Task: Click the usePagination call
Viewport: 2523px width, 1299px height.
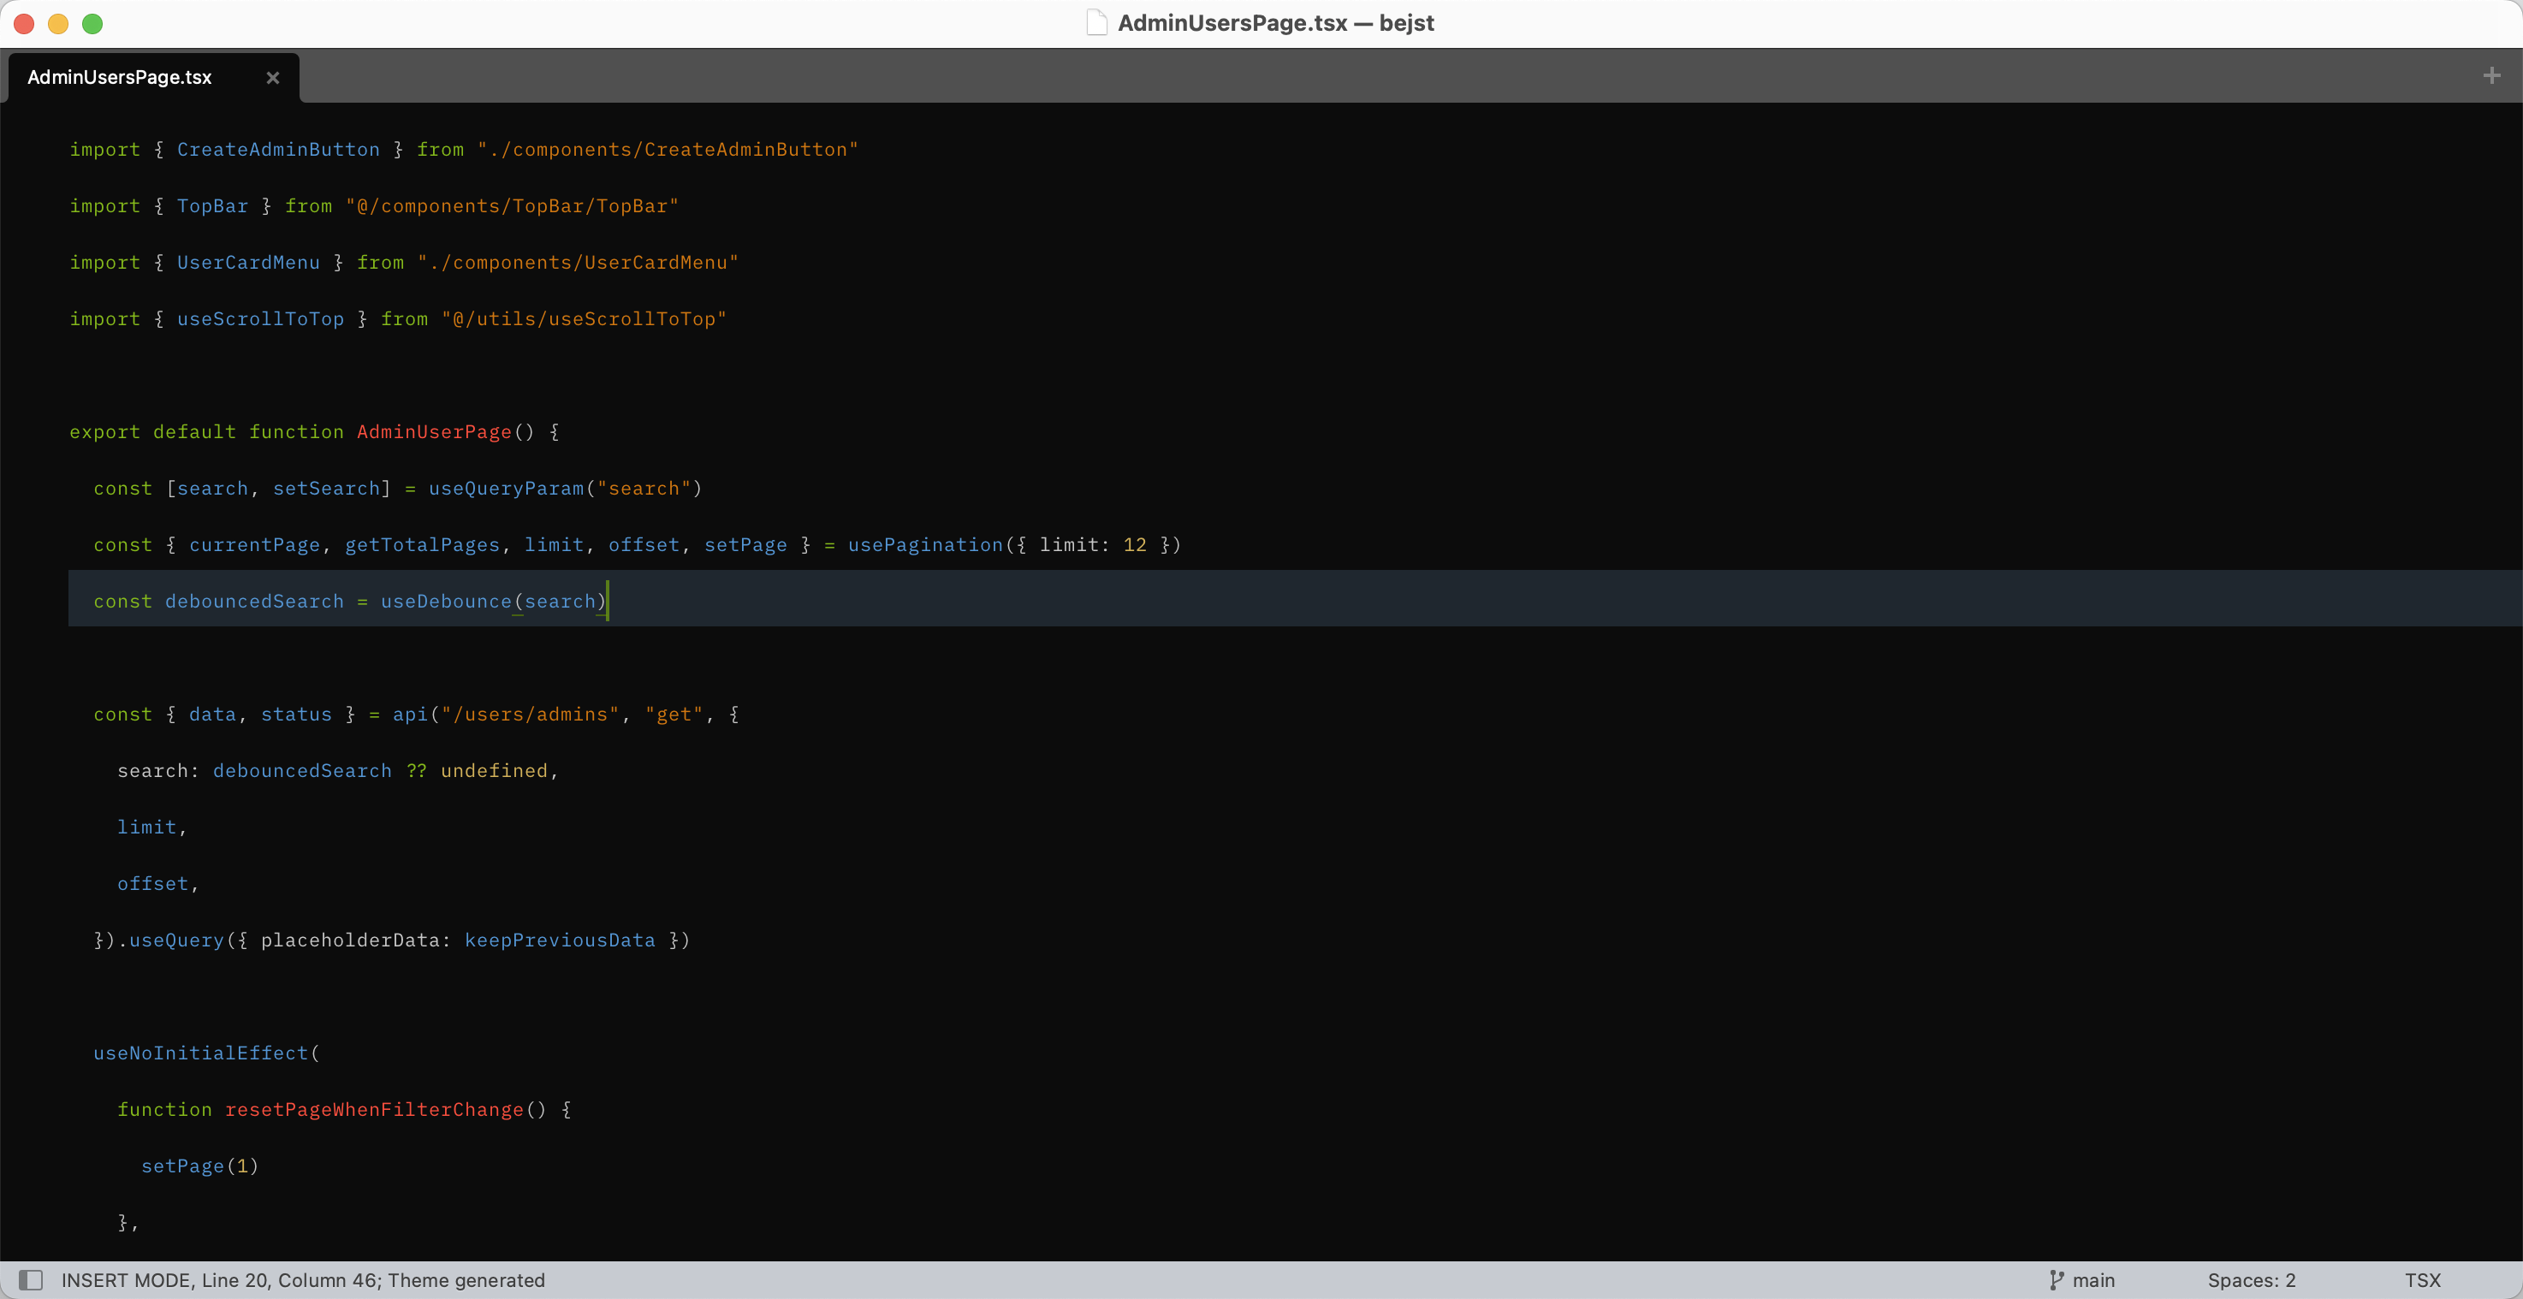Action: (x=925, y=545)
